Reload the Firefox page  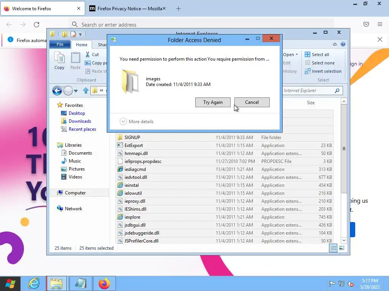click(36, 25)
